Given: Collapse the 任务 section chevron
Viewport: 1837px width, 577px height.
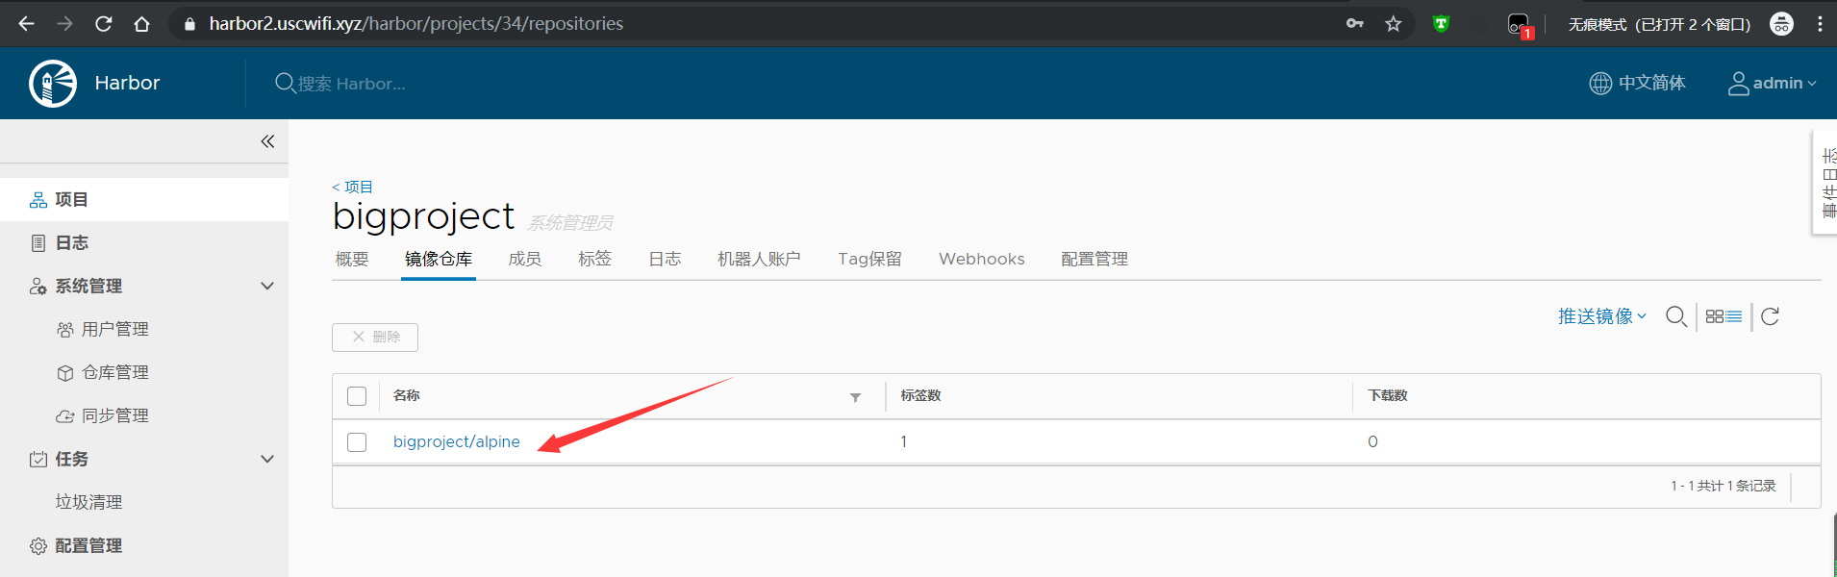Looking at the screenshot, I should click(x=267, y=459).
